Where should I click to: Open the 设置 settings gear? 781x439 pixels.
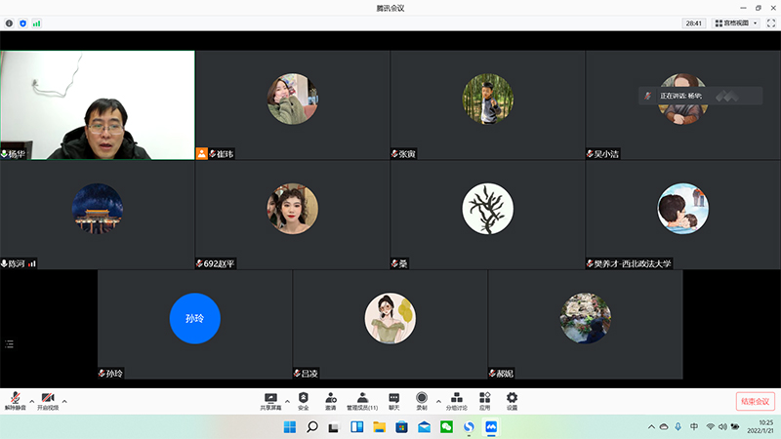click(512, 398)
